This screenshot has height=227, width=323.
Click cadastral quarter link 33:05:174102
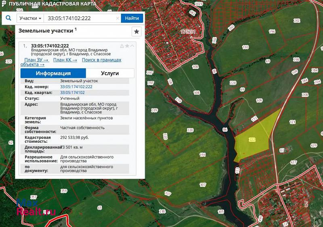click(x=73, y=92)
